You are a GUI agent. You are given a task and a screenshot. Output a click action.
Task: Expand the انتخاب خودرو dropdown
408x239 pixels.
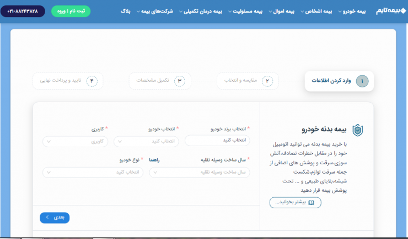tap(146, 142)
